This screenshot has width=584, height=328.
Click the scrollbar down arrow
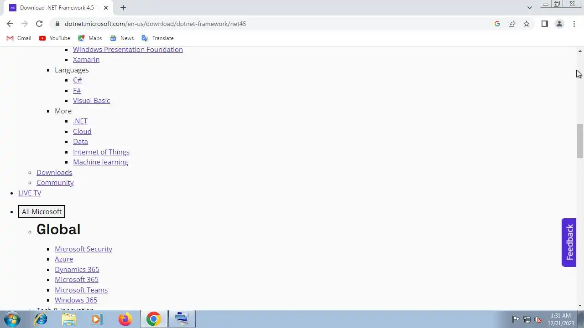[x=580, y=306]
